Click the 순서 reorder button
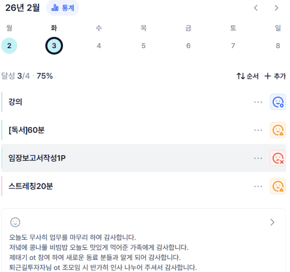290x272 pixels. point(247,76)
